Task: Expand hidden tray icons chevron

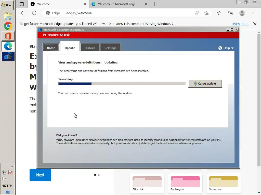Action: (x=11, y=166)
